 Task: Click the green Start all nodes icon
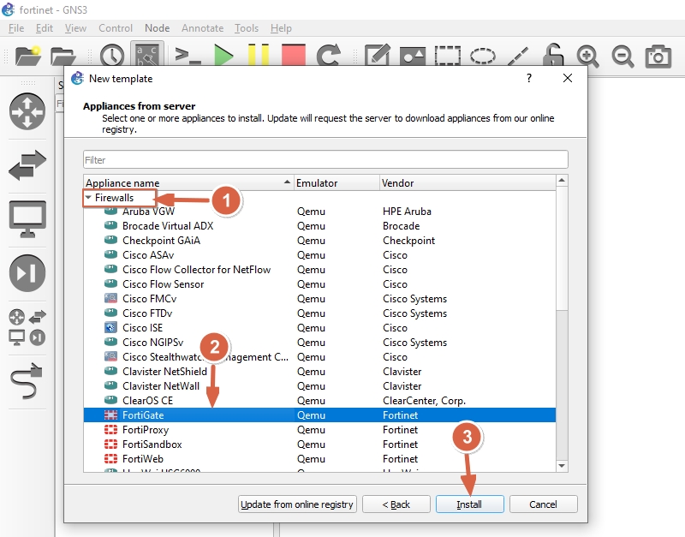[224, 57]
